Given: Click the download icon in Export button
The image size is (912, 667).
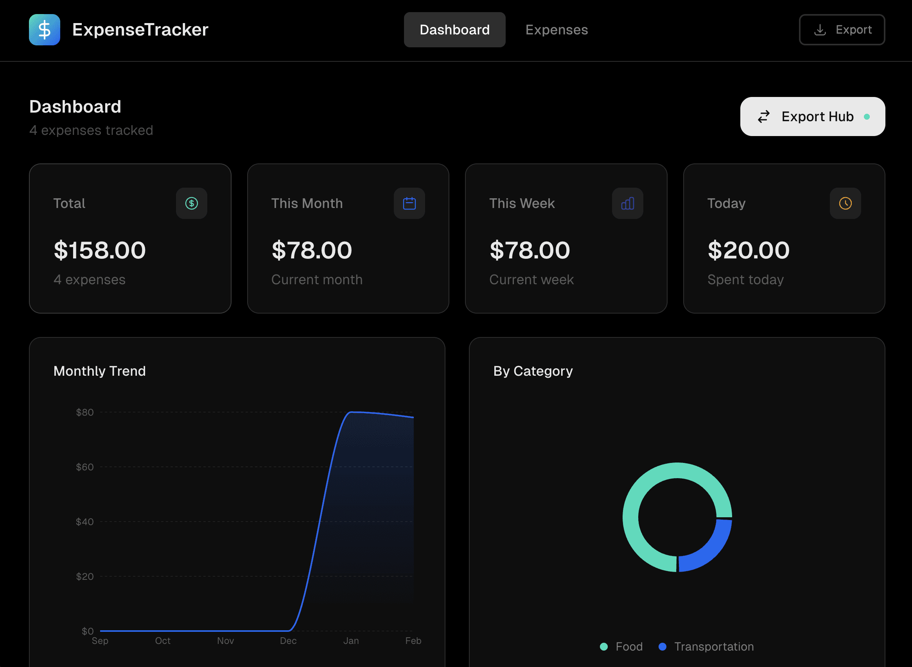Looking at the screenshot, I should pyautogui.click(x=820, y=30).
